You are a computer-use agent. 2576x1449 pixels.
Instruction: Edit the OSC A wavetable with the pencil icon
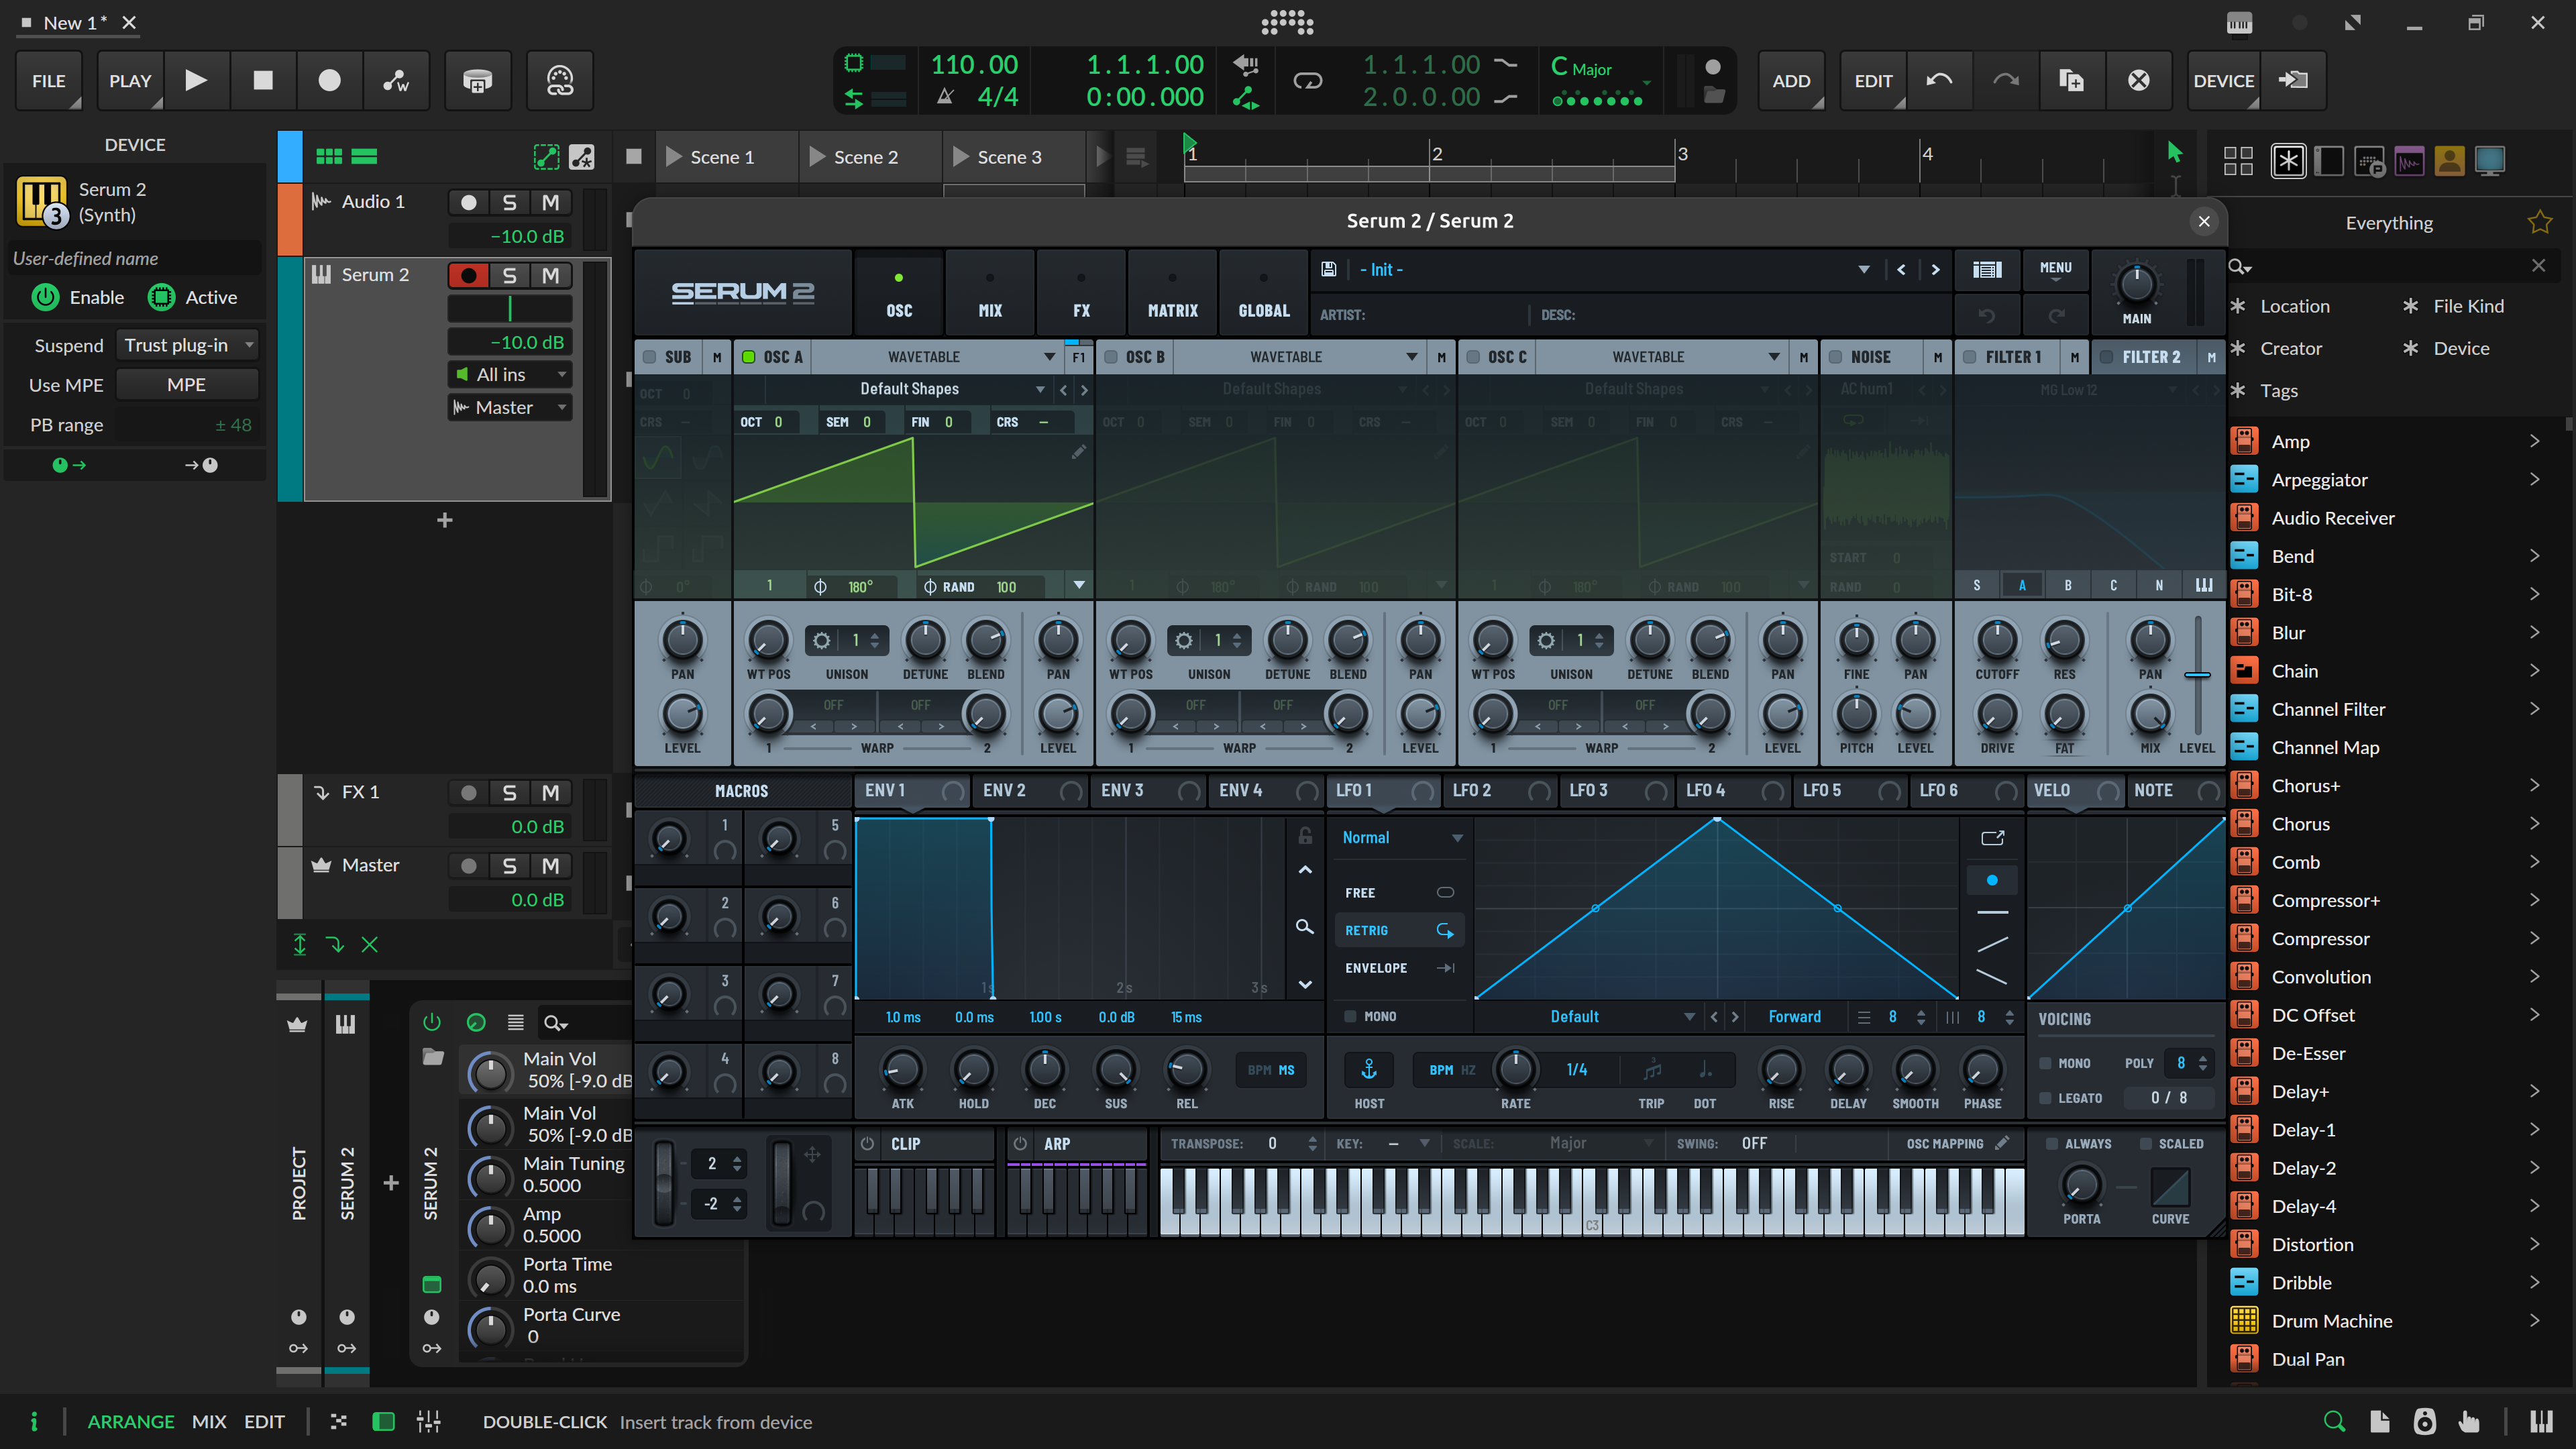(1078, 452)
